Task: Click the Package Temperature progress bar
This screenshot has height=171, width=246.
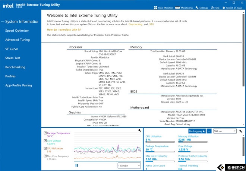Action: point(160,152)
